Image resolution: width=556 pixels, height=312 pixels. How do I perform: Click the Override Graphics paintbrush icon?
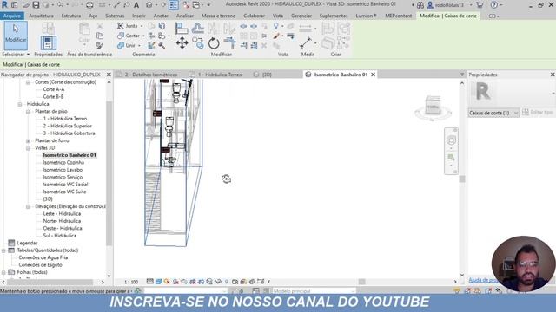pyautogui.click(x=276, y=36)
